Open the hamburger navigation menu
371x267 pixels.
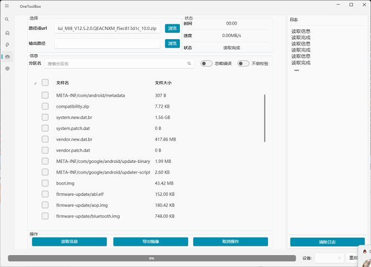pyautogui.click(x=7, y=5)
